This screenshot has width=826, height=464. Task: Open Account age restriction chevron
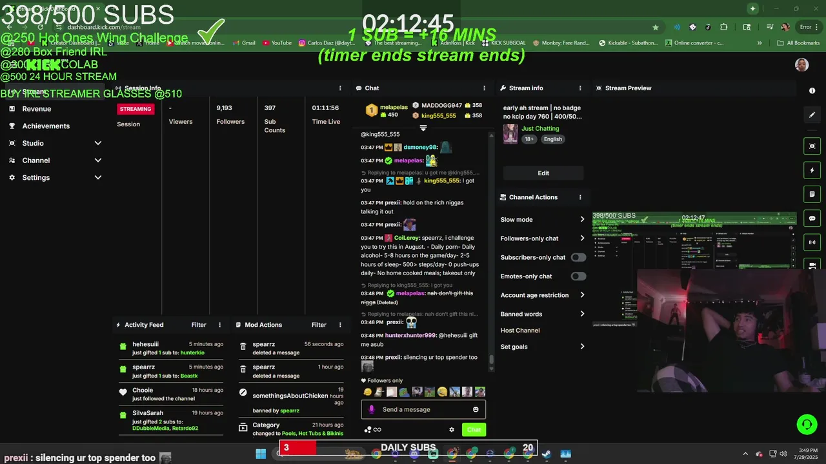[x=582, y=295]
